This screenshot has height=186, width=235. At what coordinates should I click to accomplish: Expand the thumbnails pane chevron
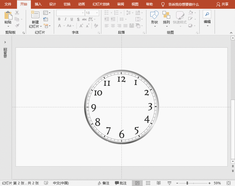(x=5, y=42)
